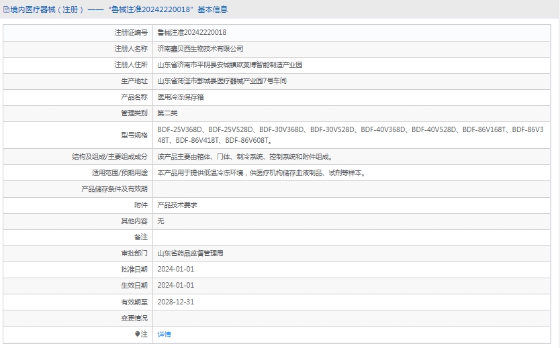Click product name 医用冷冻保存箱
Screen dimensions: 560x348
(180, 97)
